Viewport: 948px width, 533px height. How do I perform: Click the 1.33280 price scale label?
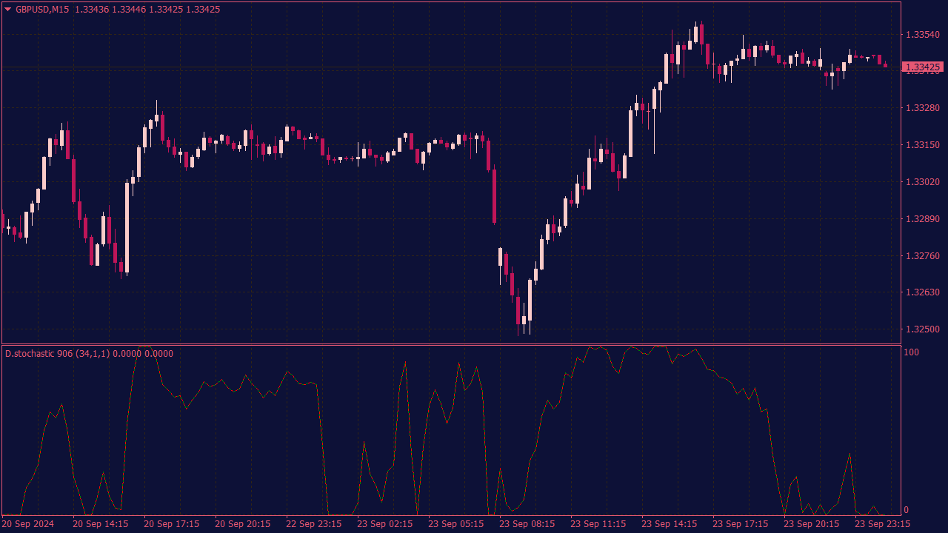point(923,108)
